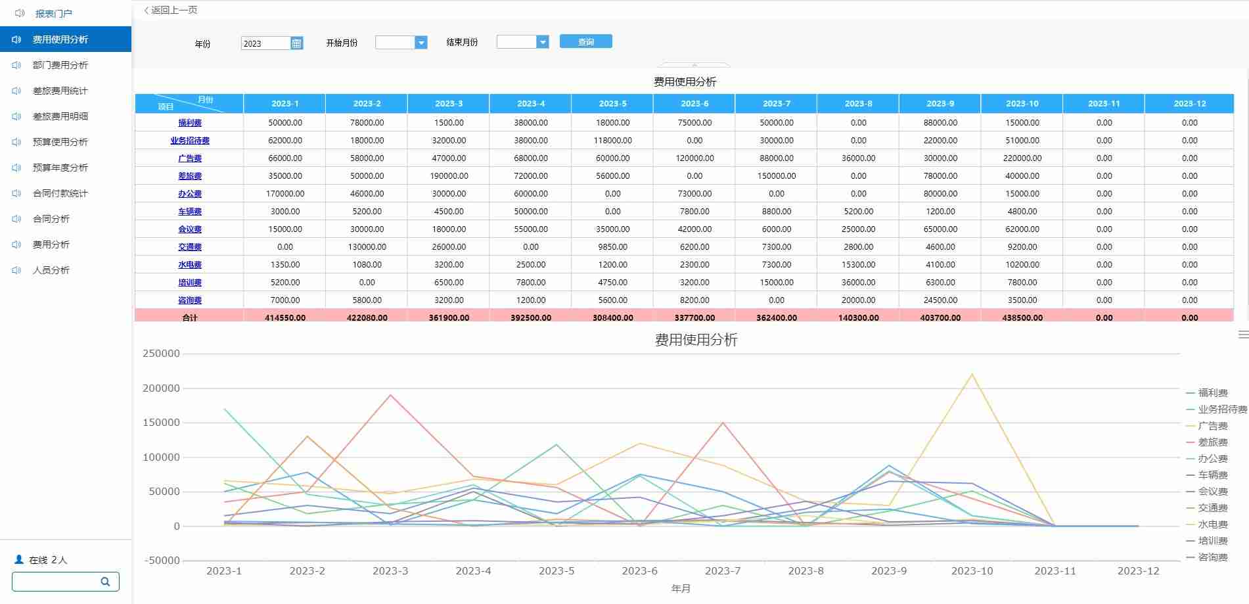
Task: Click the speaker icon beside 人员分析
Action: [17, 270]
